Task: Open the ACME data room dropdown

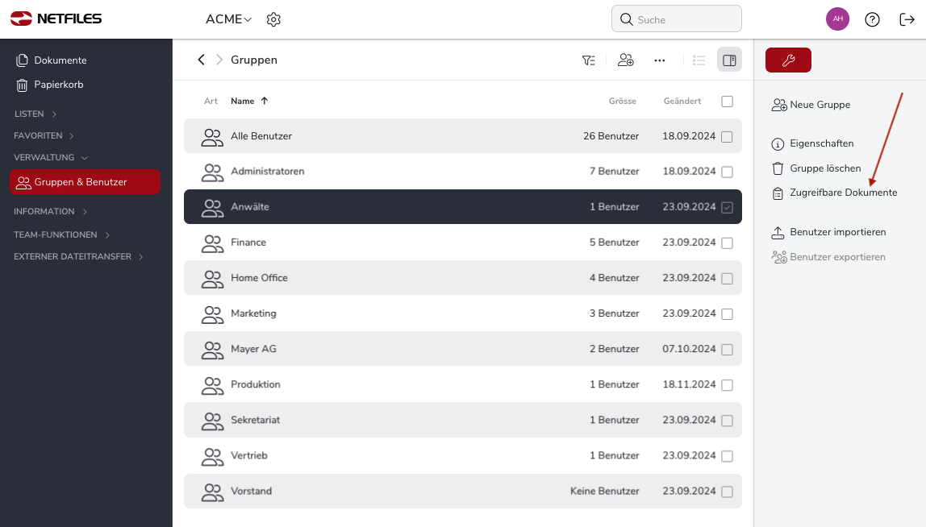Action: click(228, 19)
